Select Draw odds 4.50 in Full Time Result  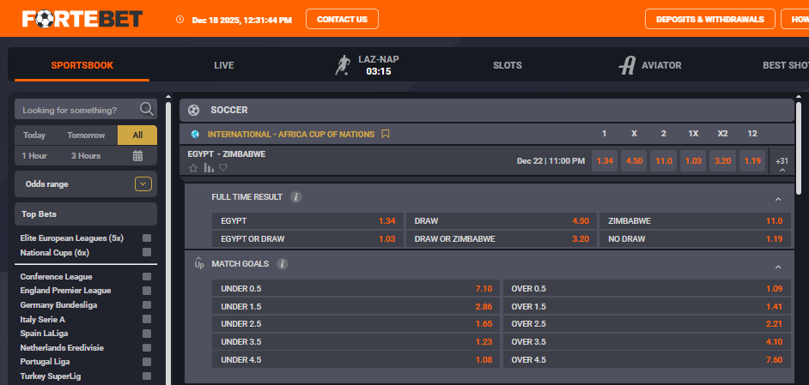pos(501,220)
